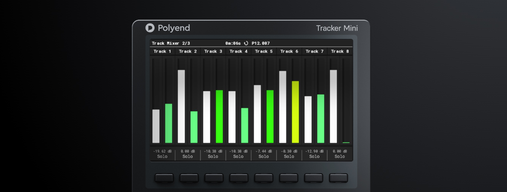Click the P12.007 pattern position indicator

coord(261,43)
